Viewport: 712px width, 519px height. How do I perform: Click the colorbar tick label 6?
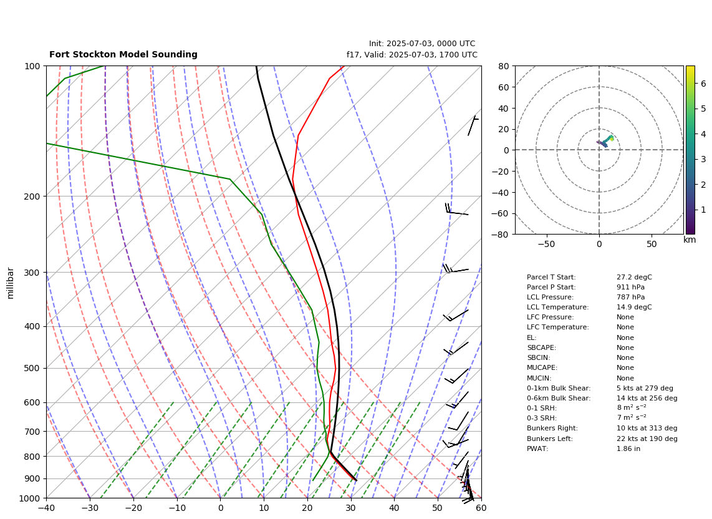[703, 84]
